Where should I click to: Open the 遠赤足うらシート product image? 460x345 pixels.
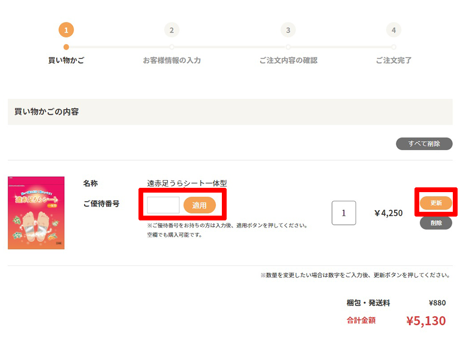pyautogui.click(x=36, y=213)
